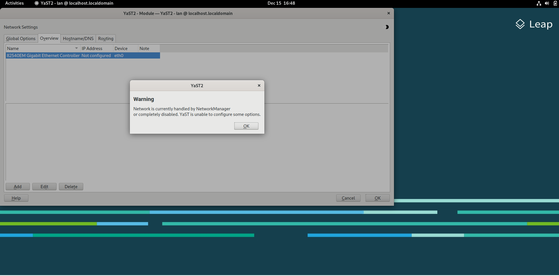Click the IP Address column header
Viewport: 559px width, 276px height.
97,48
